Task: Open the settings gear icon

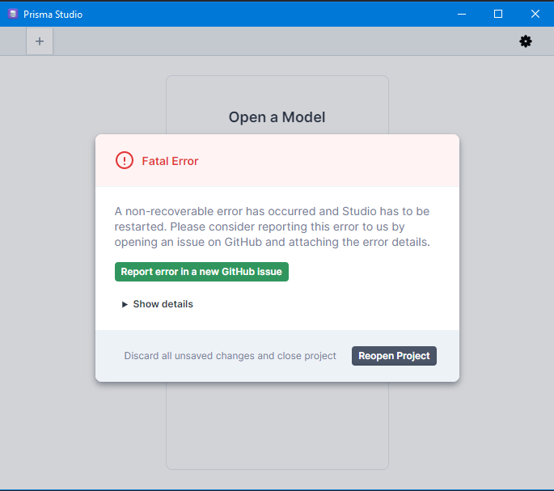Action: click(x=526, y=41)
